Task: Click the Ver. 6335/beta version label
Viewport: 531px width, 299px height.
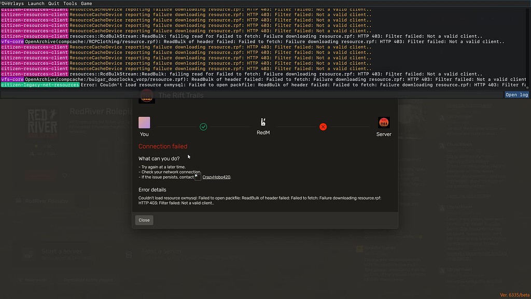Action: click(x=515, y=293)
